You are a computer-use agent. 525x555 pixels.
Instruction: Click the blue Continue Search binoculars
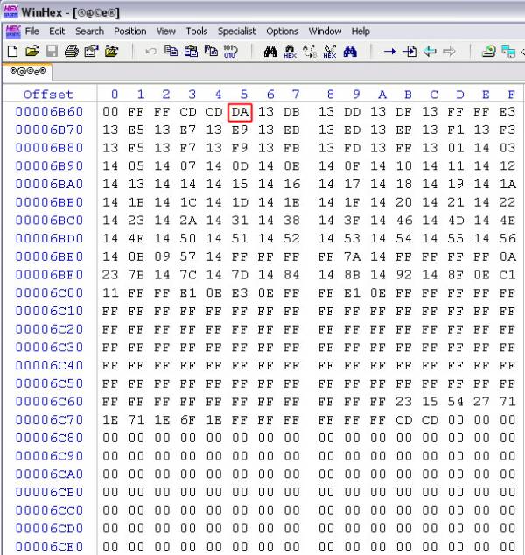[350, 52]
